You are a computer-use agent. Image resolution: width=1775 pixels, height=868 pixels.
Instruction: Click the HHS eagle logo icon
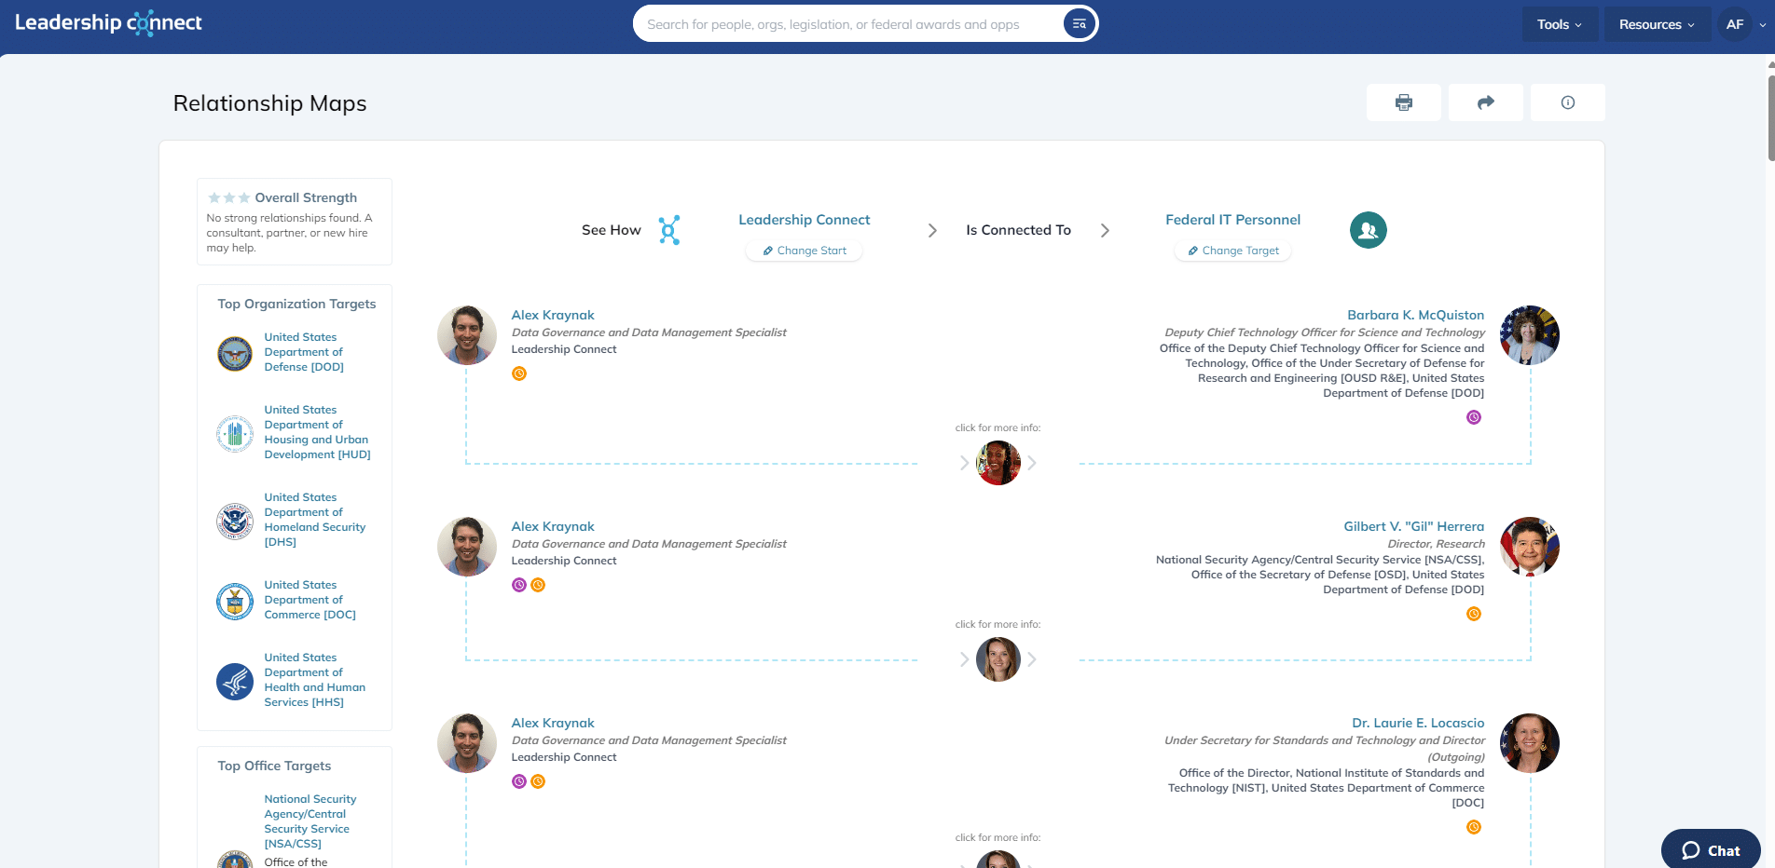[235, 682]
